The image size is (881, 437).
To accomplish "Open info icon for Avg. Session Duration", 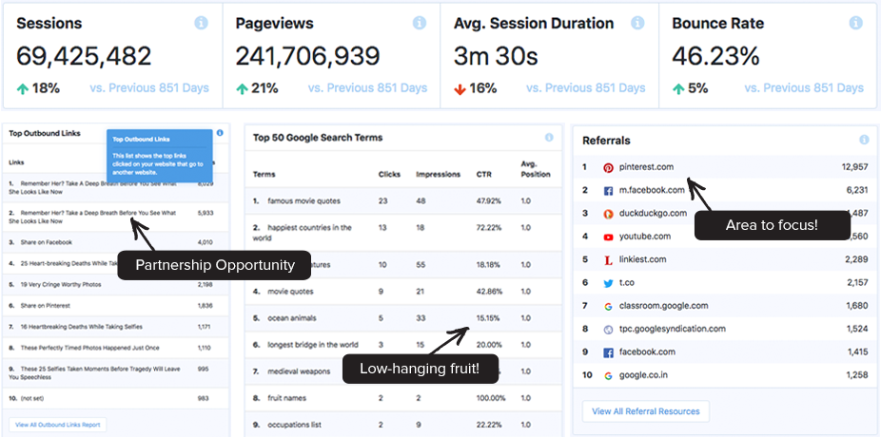I will (637, 23).
